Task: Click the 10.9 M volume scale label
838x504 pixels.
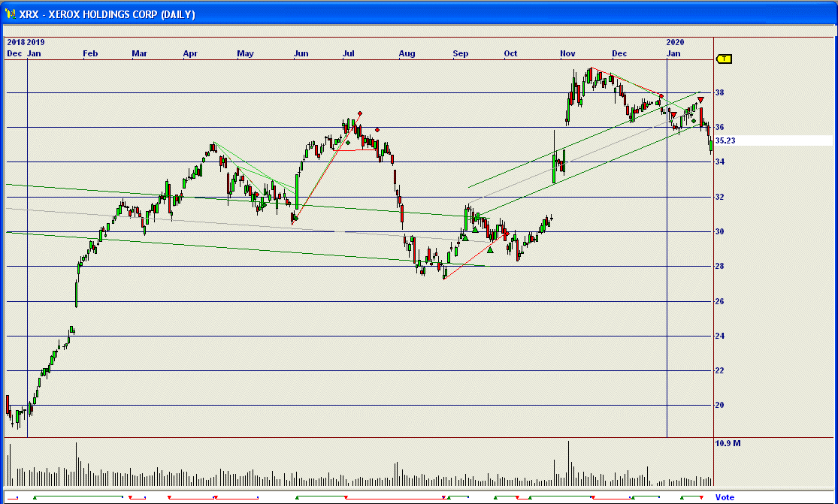Action: (x=728, y=444)
